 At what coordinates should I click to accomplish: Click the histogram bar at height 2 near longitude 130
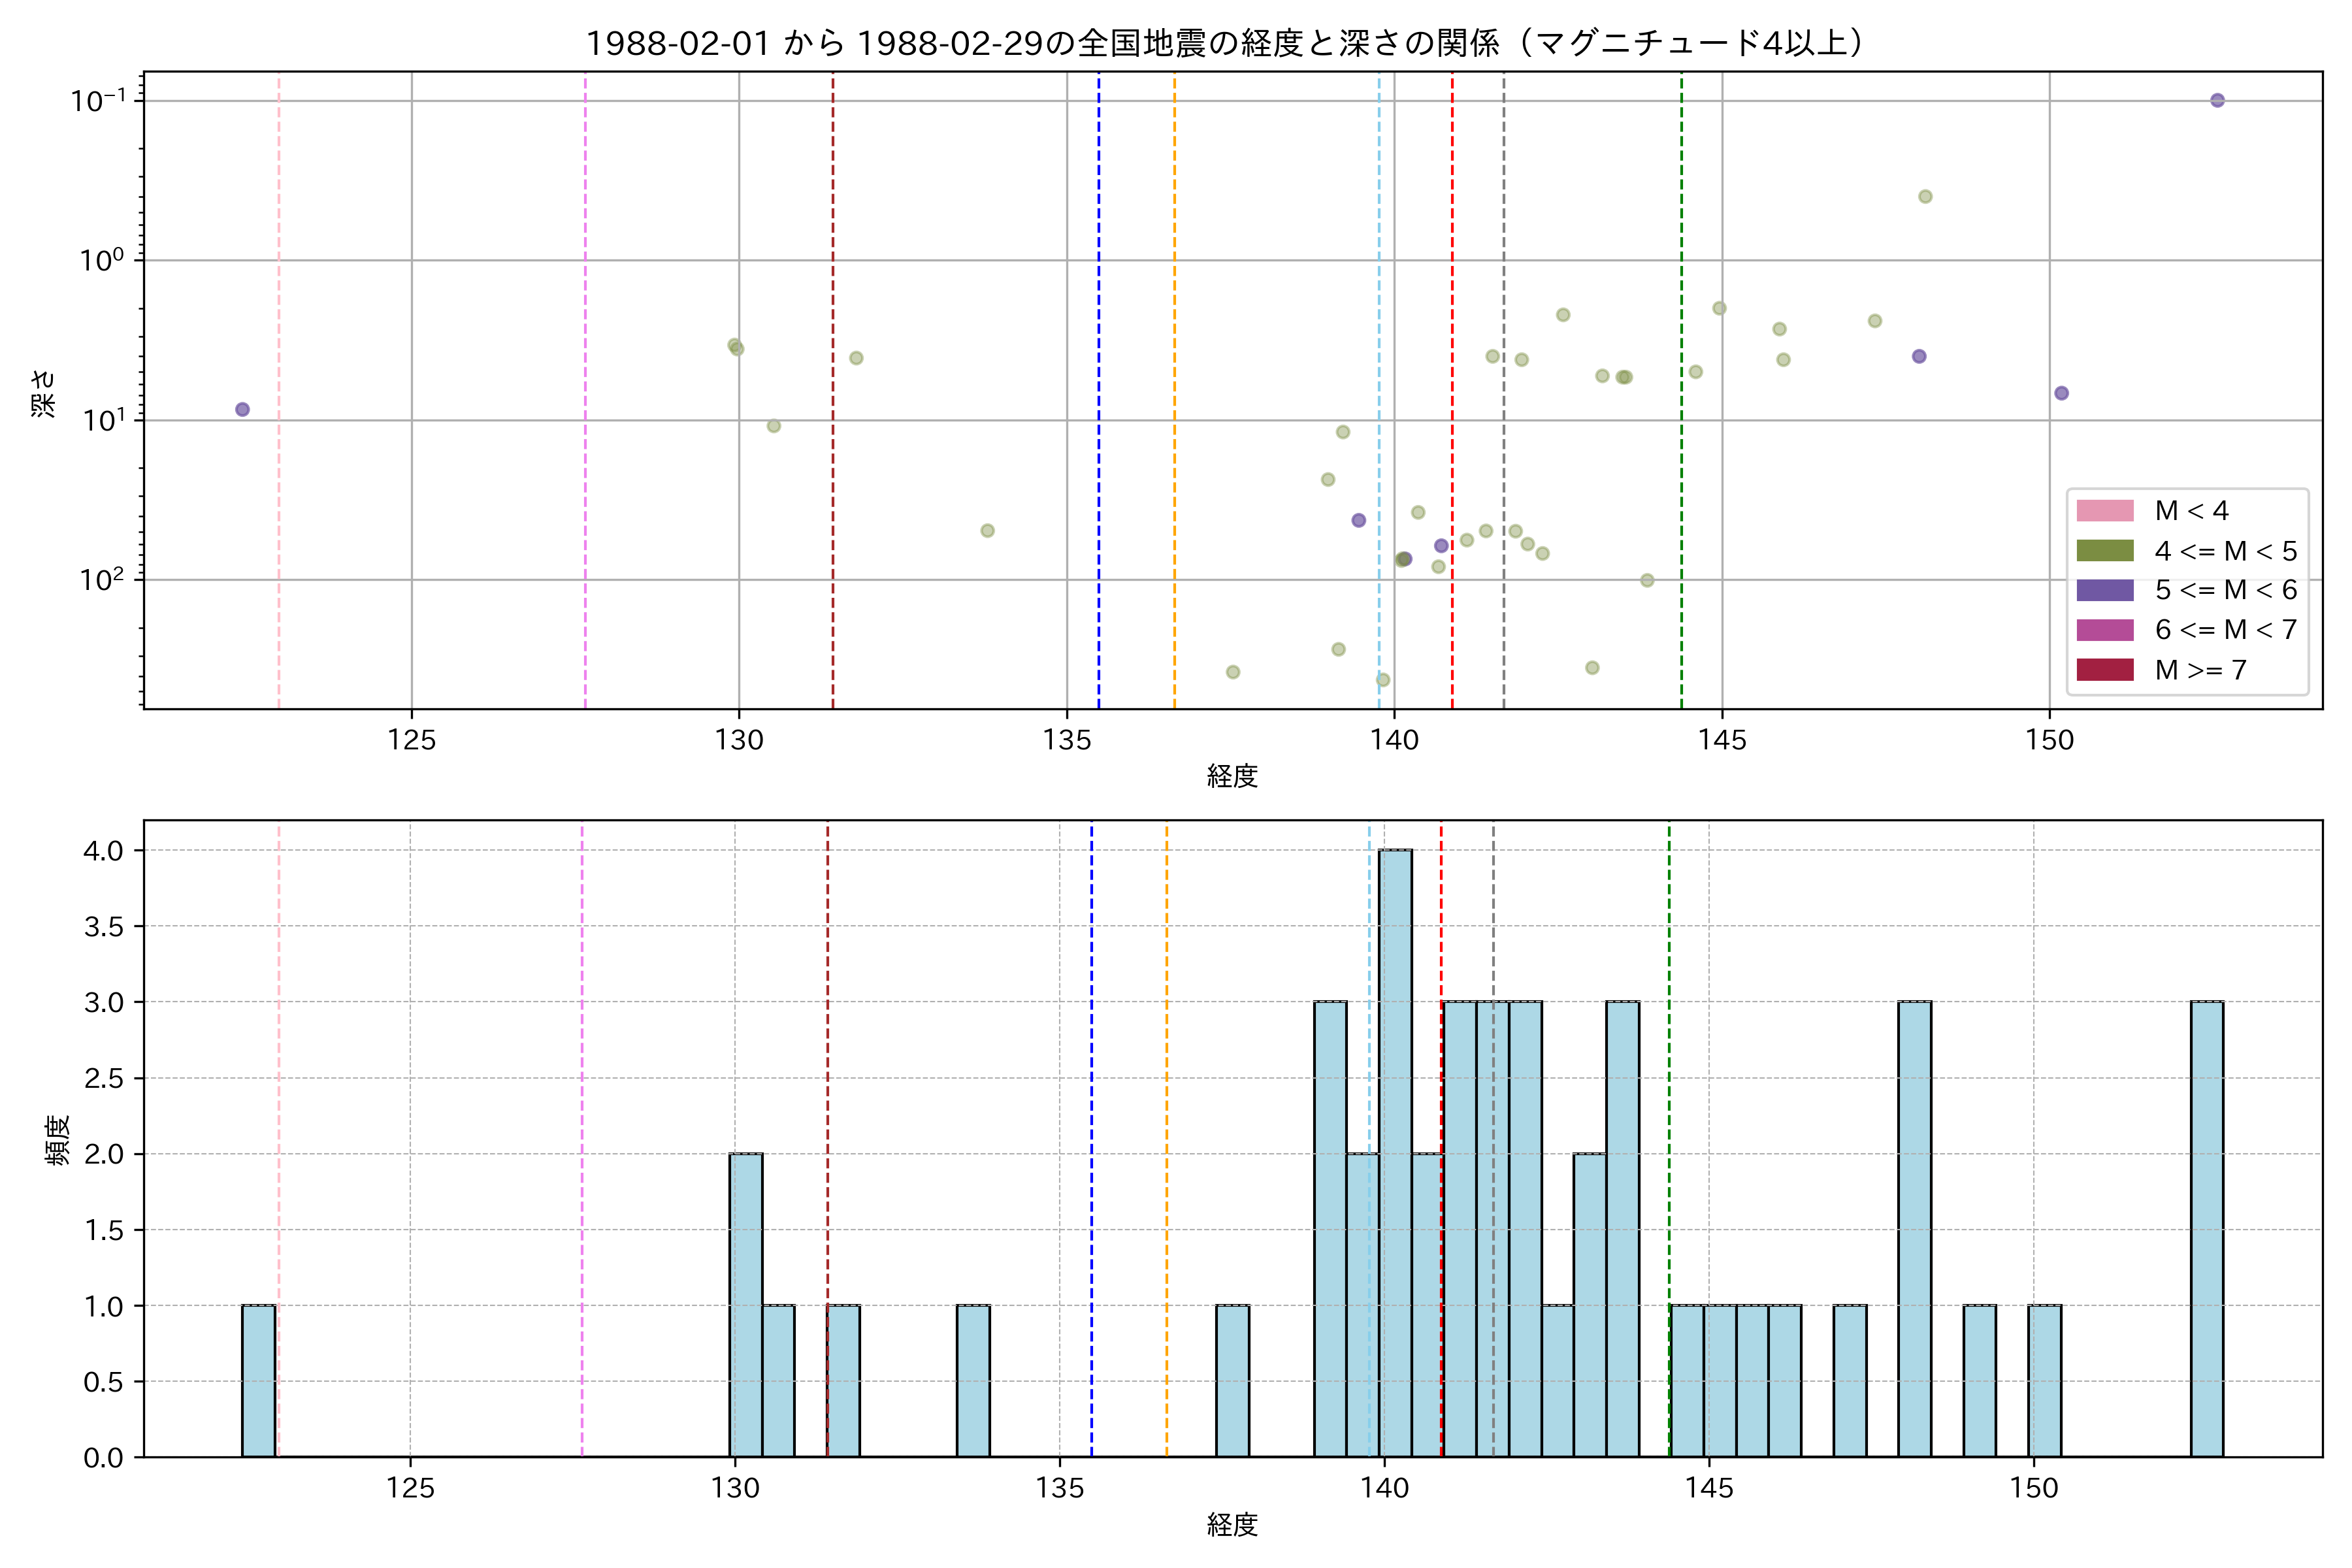(746, 1305)
